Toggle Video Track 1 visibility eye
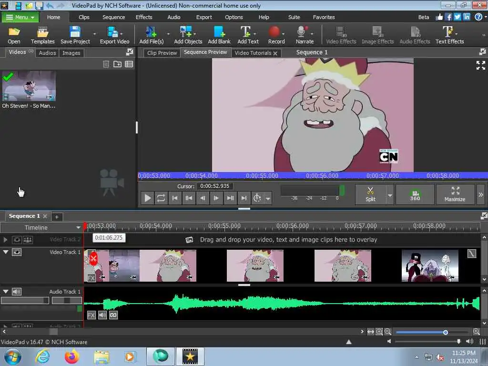 [x=17, y=252]
